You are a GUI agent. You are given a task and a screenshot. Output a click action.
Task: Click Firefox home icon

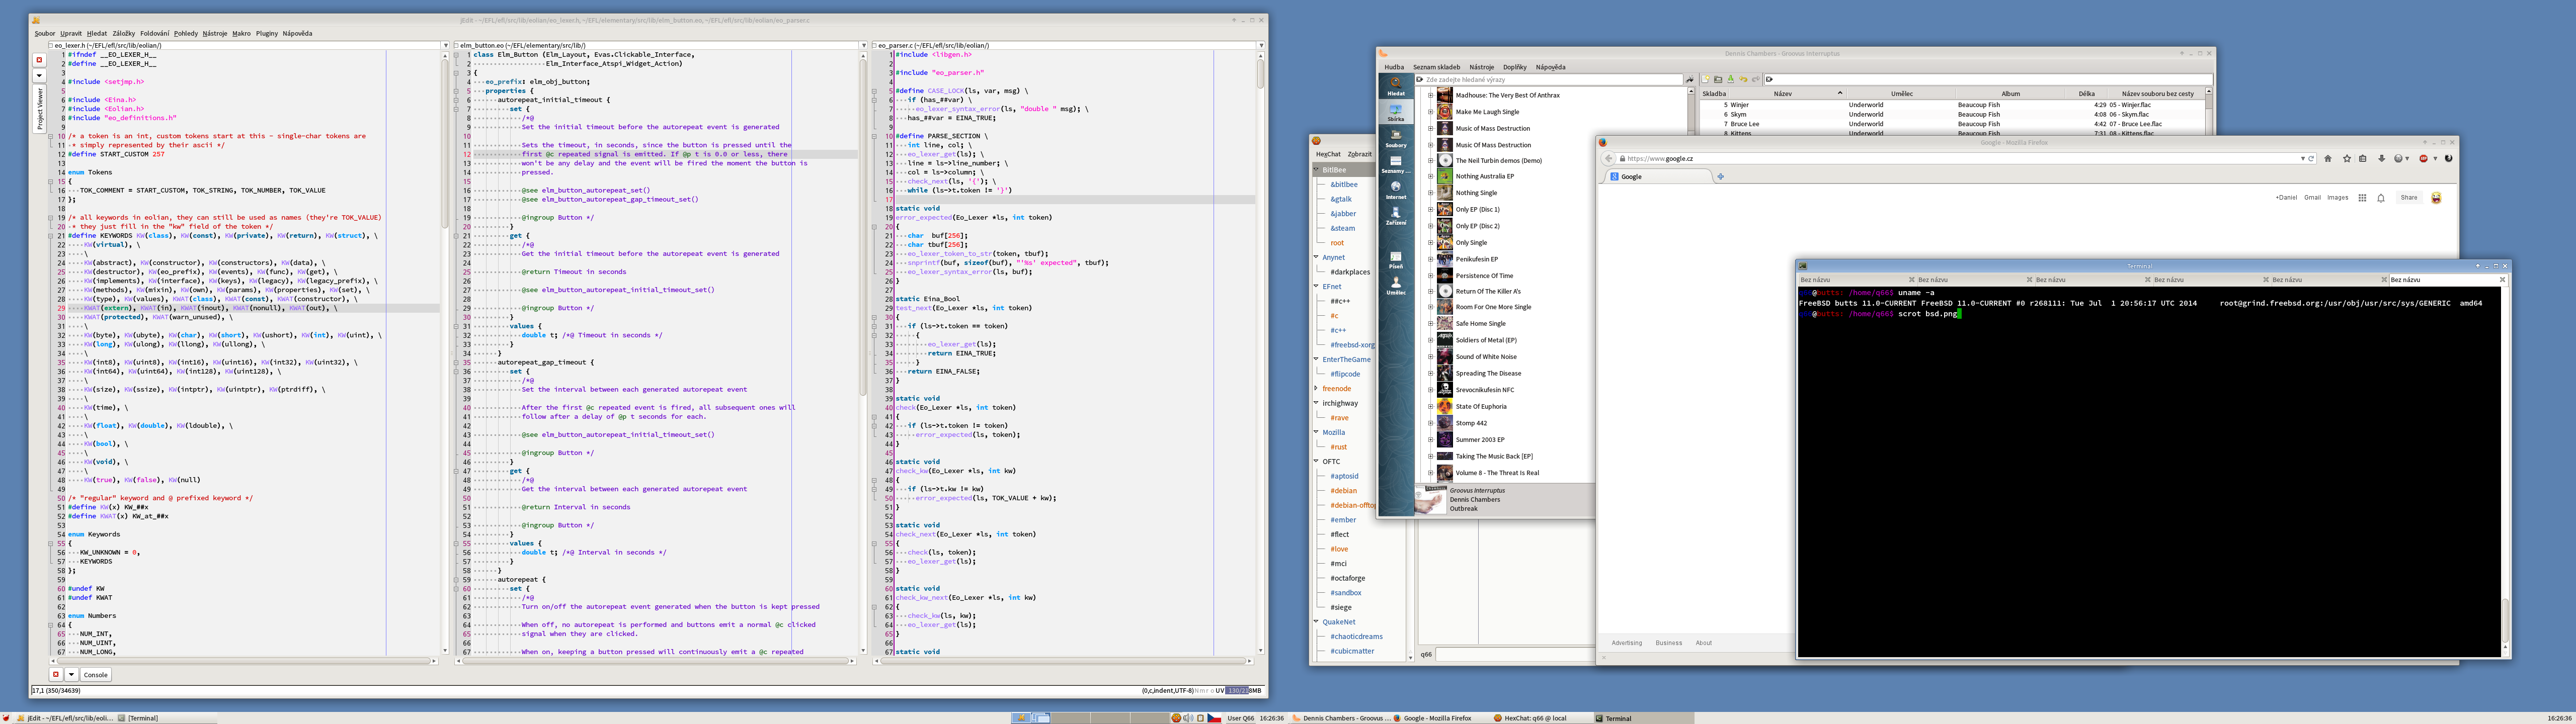tap(2328, 158)
